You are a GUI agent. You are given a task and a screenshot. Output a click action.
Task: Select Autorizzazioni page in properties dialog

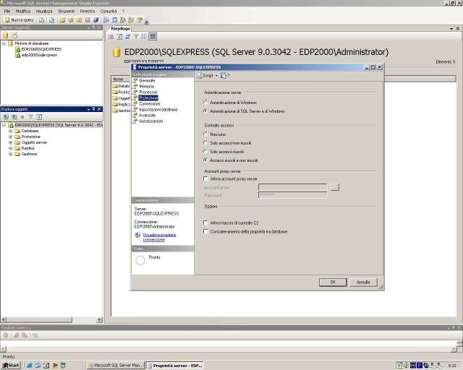coord(150,121)
